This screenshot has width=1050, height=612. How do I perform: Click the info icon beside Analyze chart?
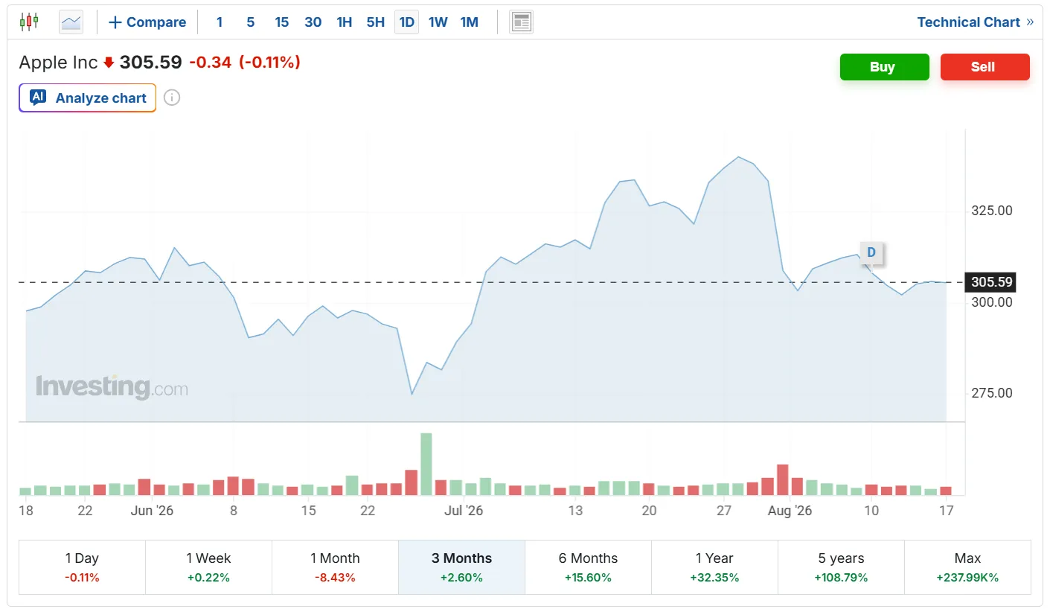click(172, 98)
